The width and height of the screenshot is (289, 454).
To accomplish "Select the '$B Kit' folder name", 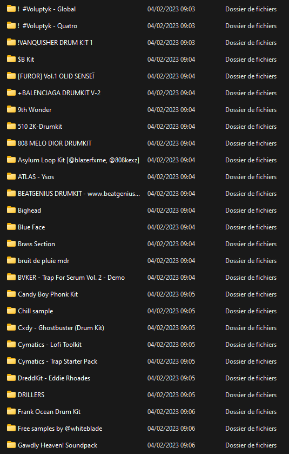I will tap(26, 60).
